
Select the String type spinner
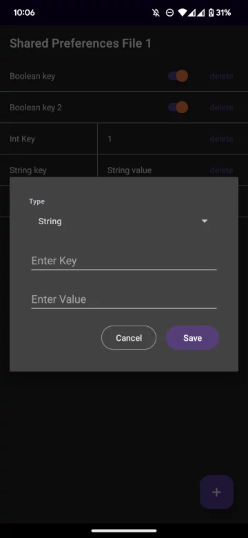click(x=124, y=221)
